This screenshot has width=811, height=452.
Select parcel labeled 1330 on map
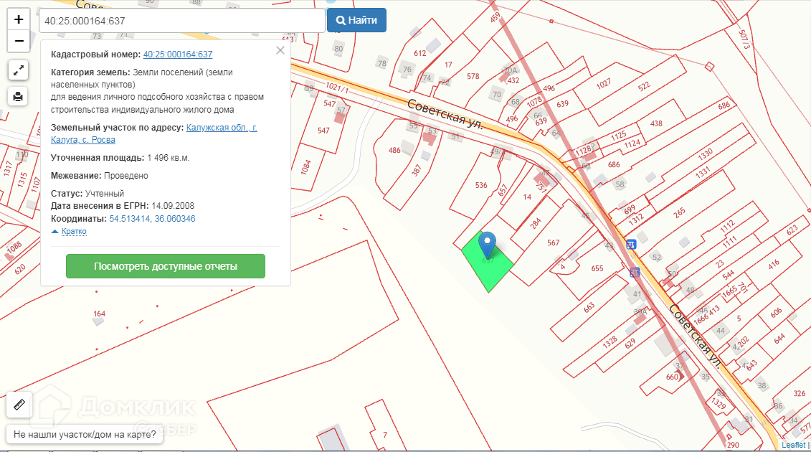tap(706, 154)
